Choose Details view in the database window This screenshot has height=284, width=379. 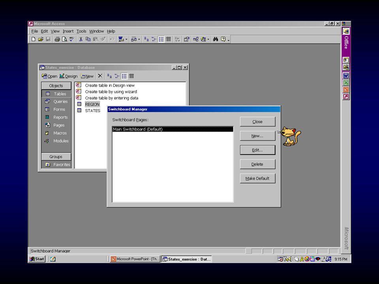131,76
